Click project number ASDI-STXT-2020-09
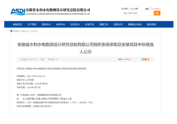Viewport: 177px width, 124px height. pyautogui.click(x=36, y=76)
